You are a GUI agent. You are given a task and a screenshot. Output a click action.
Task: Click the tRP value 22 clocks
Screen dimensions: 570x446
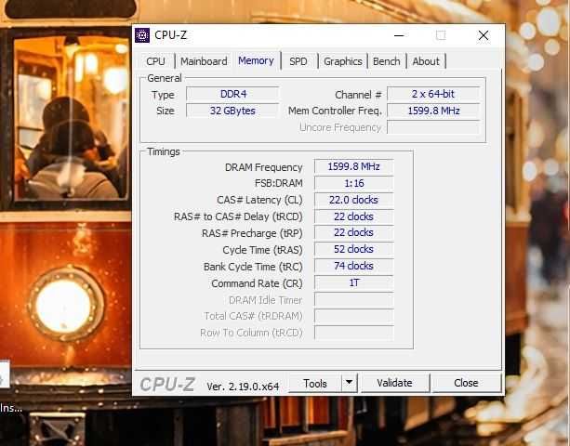pyautogui.click(x=353, y=232)
